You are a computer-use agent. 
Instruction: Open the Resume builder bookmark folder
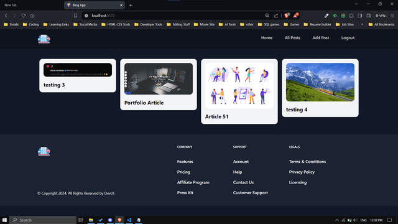[x=317, y=24]
